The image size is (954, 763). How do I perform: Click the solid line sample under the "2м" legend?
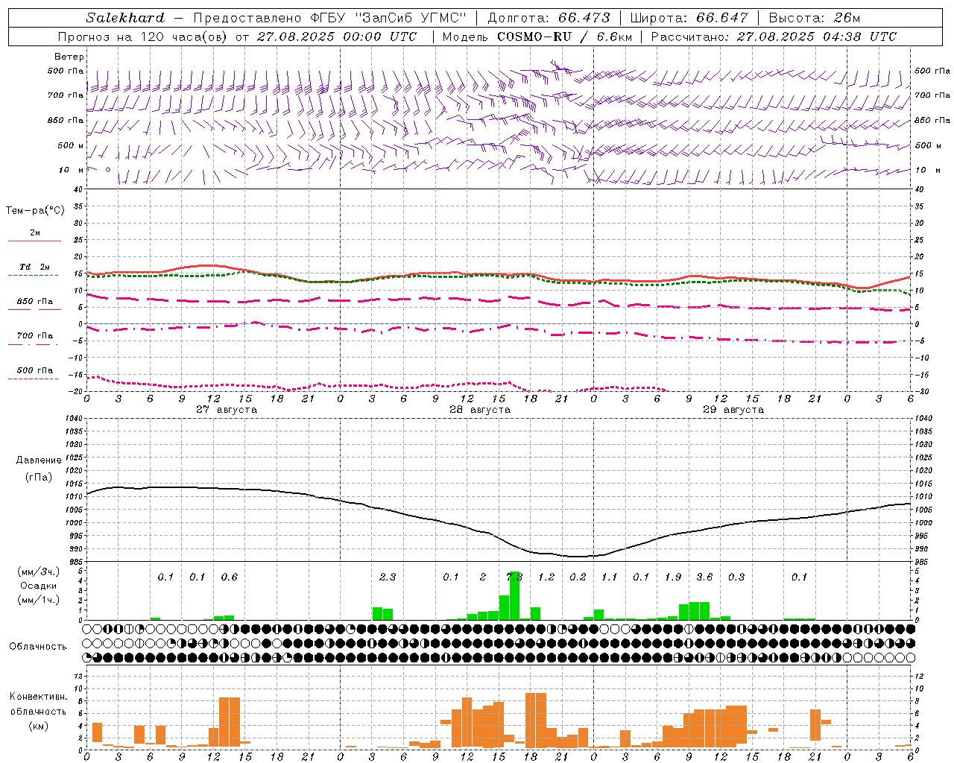coord(34,241)
